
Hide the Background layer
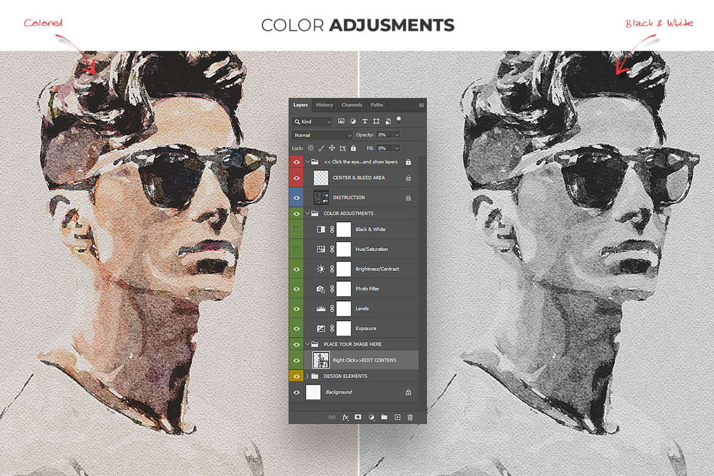click(296, 392)
